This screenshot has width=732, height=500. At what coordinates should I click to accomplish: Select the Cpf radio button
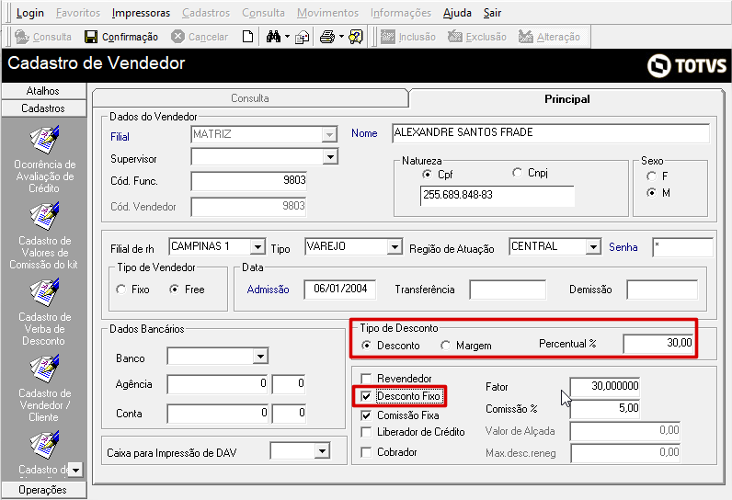[x=427, y=175]
